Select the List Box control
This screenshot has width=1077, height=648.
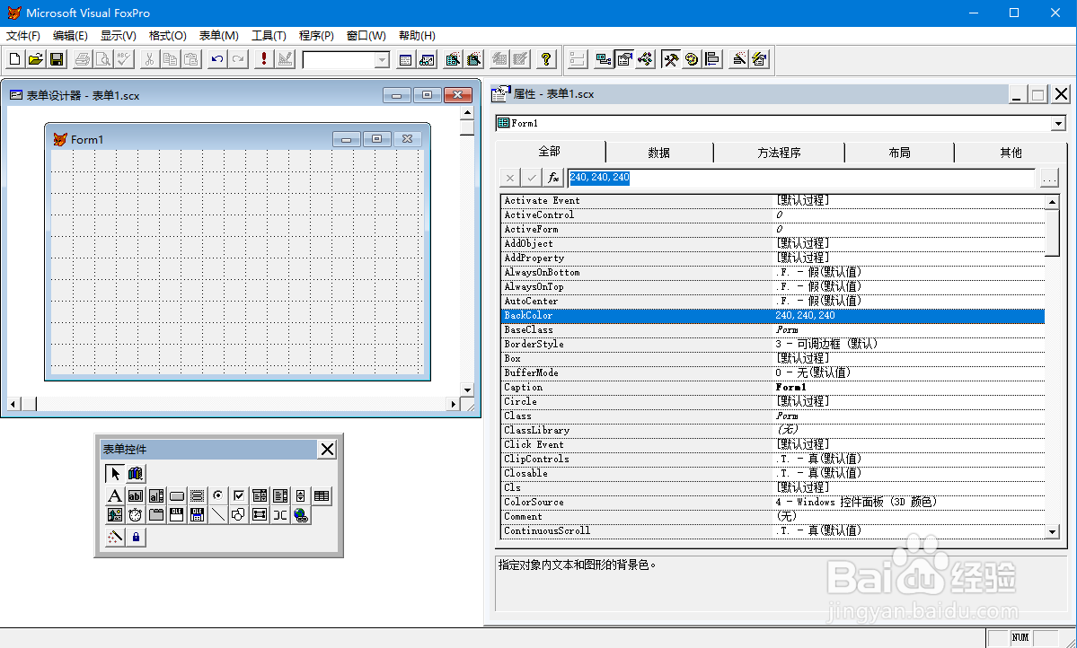(x=279, y=495)
